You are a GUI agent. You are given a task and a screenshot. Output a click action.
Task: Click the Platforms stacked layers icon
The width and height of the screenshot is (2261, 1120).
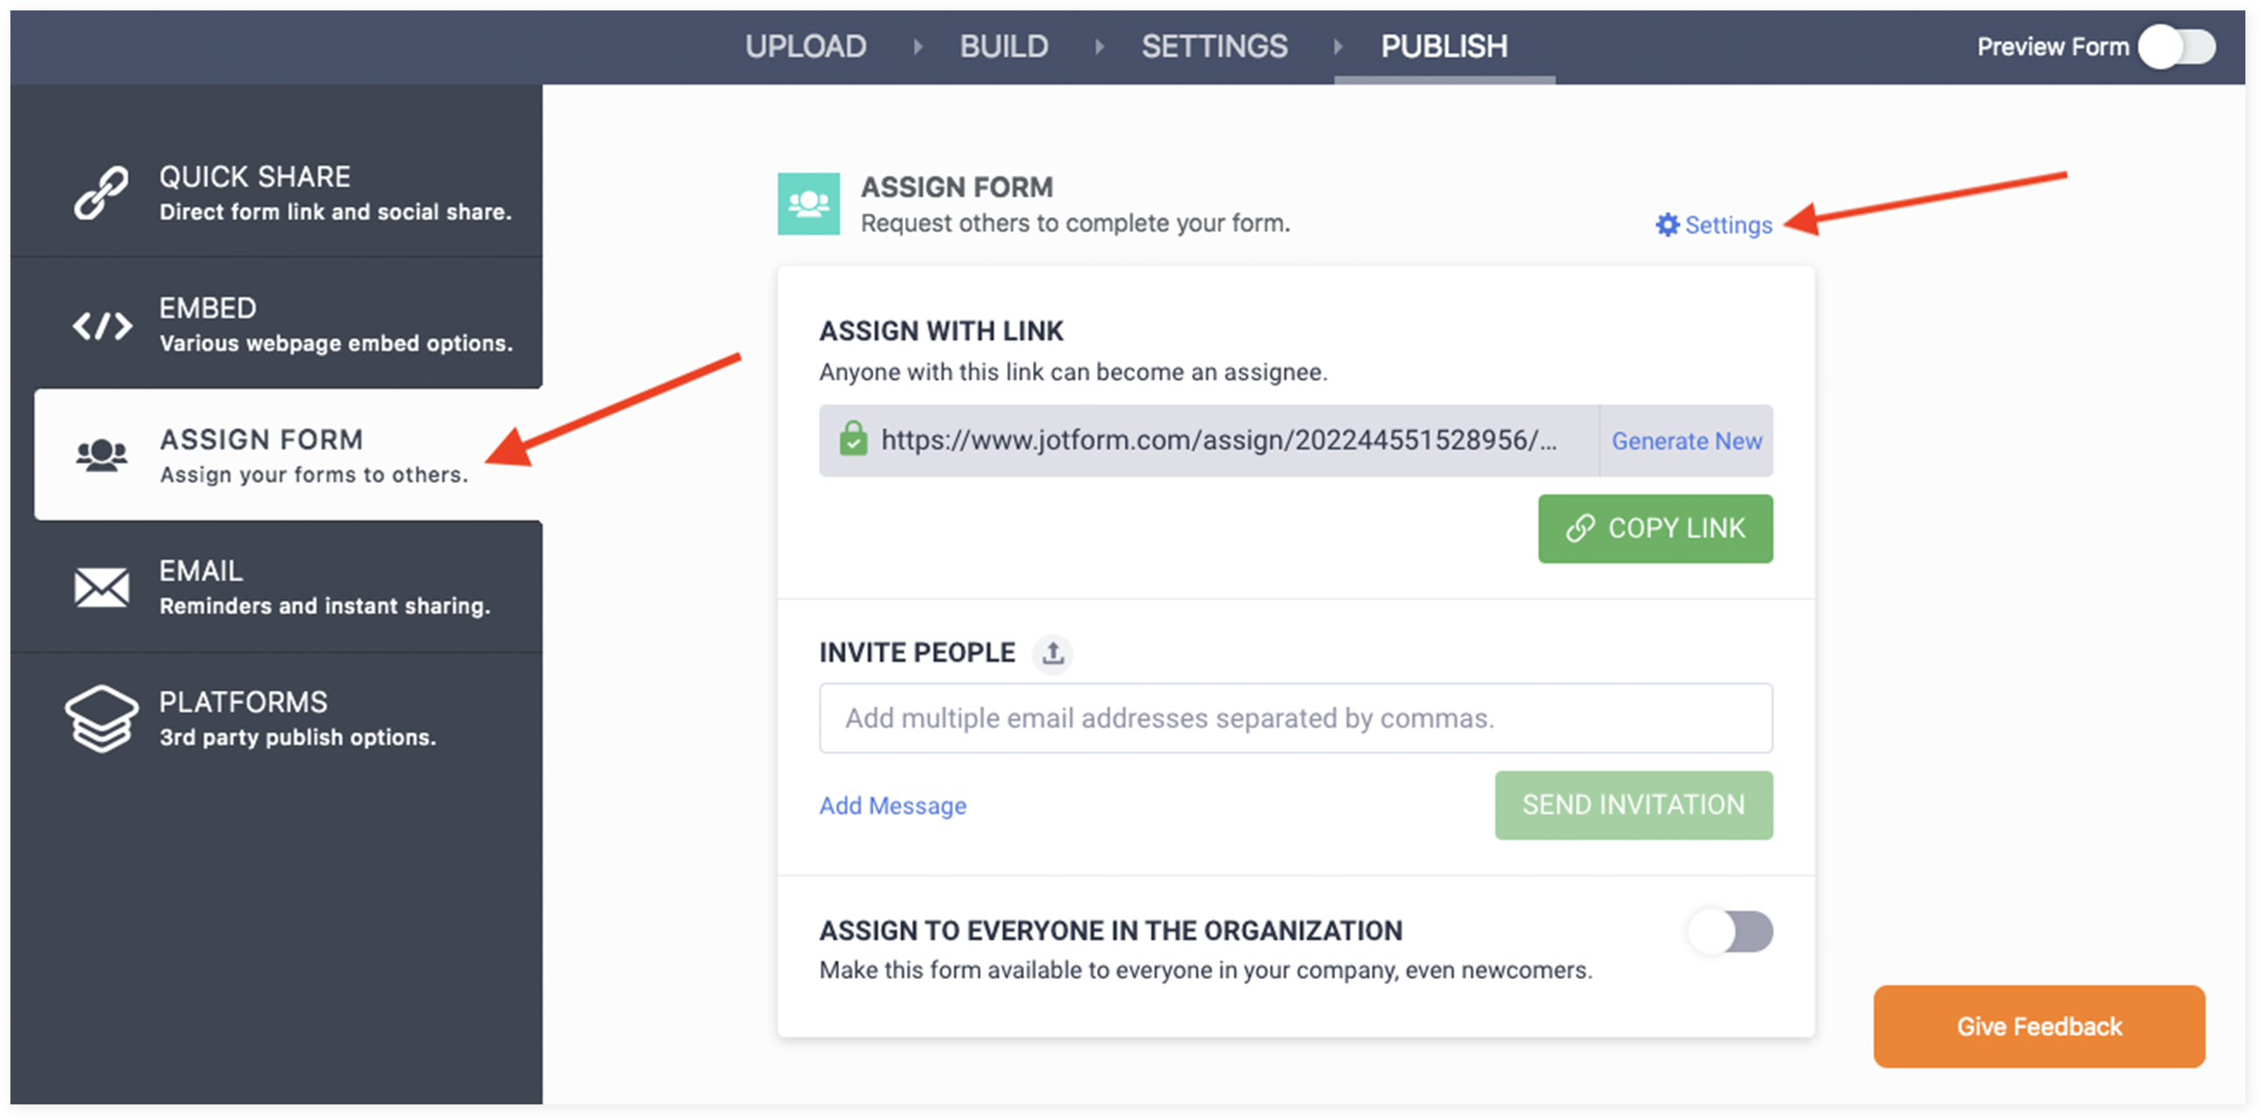(102, 719)
